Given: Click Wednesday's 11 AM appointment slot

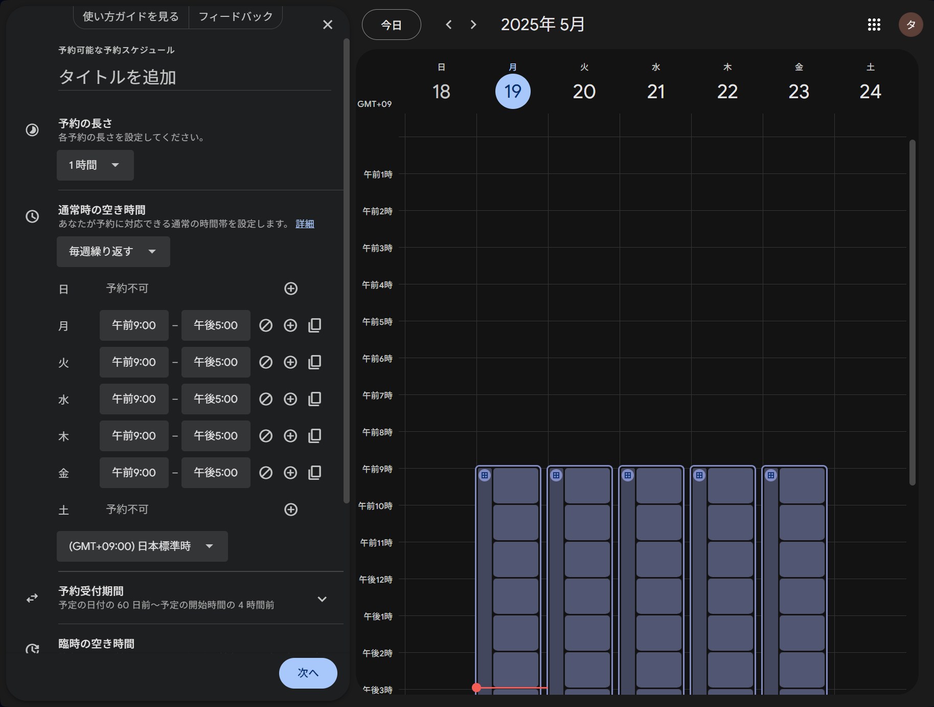Looking at the screenshot, I should [659, 560].
